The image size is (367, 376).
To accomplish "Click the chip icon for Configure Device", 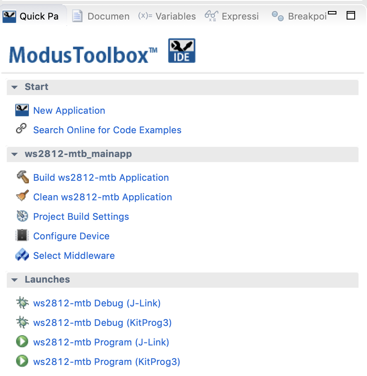I will pyautogui.click(x=22, y=235).
